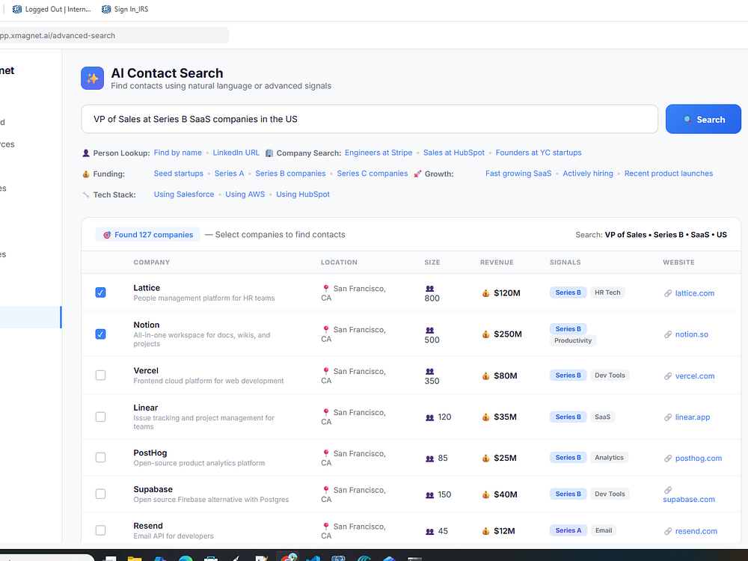
Task: Click the people size icon for Supabase
Action: click(x=430, y=495)
